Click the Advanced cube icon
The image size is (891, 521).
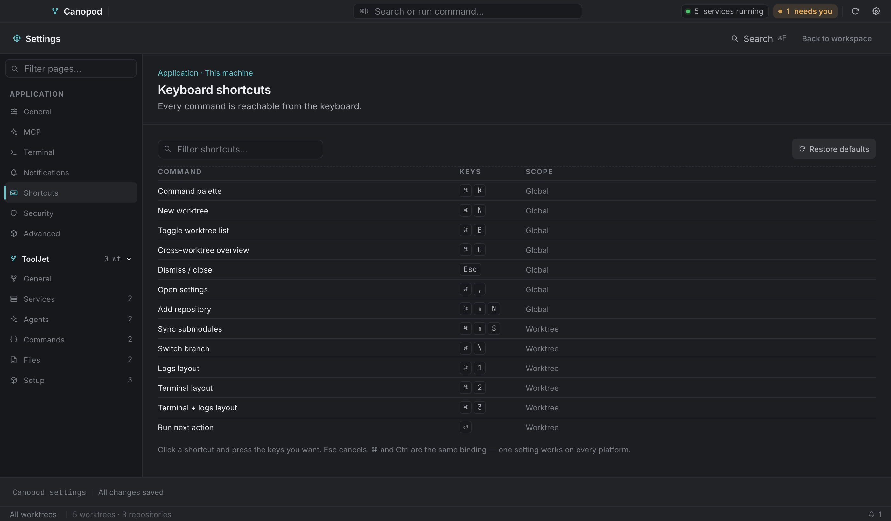coord(14,233)
